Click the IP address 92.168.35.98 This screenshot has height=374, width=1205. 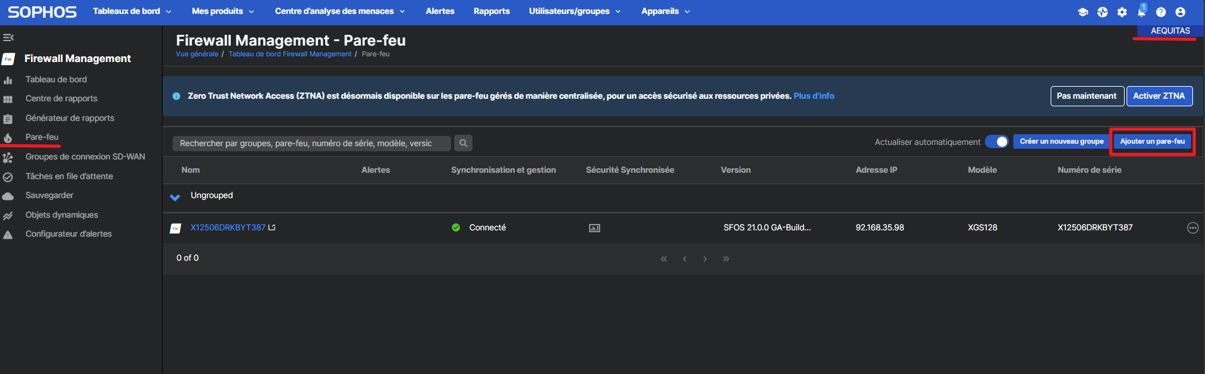coord(880,228)
